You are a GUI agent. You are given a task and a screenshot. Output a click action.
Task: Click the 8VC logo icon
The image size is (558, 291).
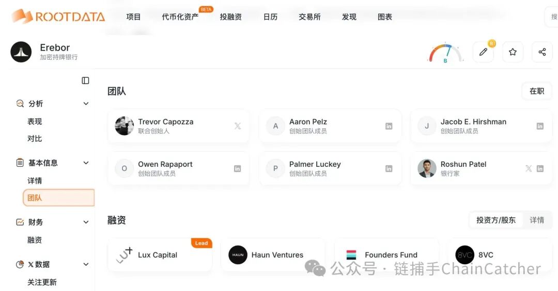coord(465,255)
